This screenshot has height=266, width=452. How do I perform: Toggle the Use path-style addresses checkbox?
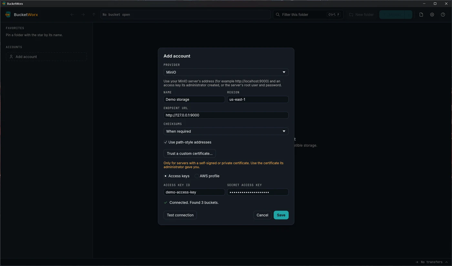(x=165, y=142)
